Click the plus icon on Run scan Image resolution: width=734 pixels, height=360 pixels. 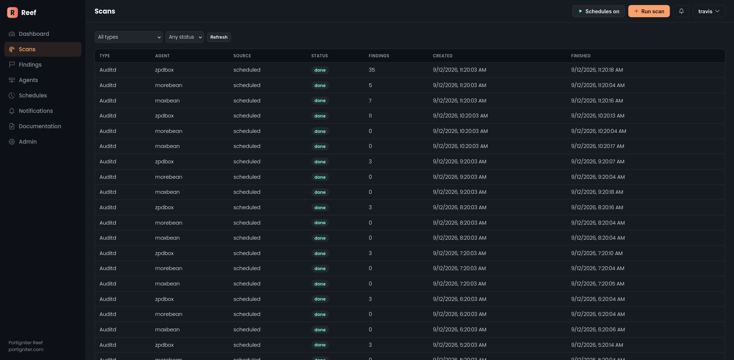[636, 11]
